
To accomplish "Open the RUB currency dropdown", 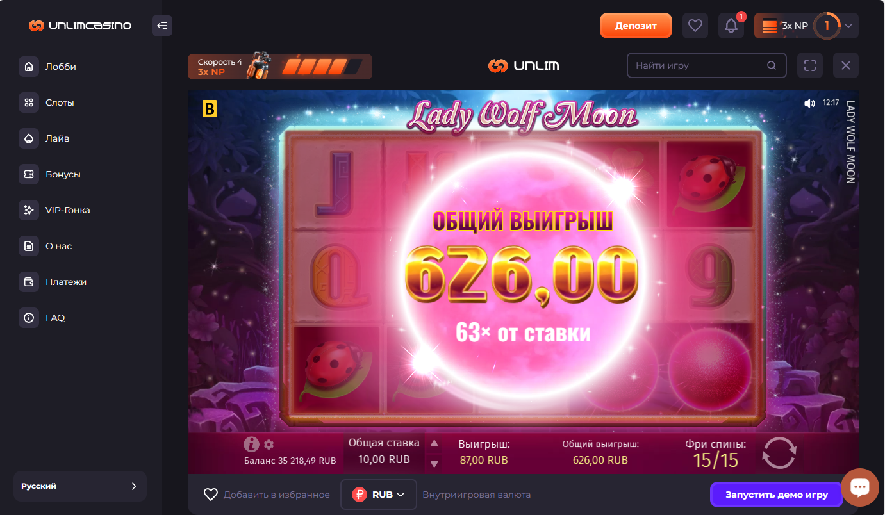I will [379, 495].
